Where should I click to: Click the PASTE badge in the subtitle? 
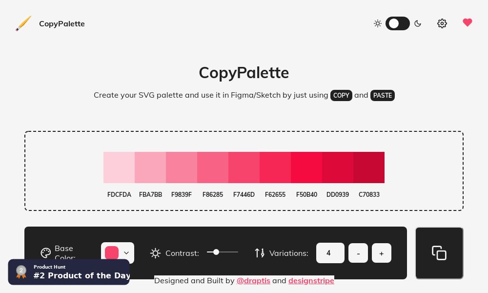(383, 95)
